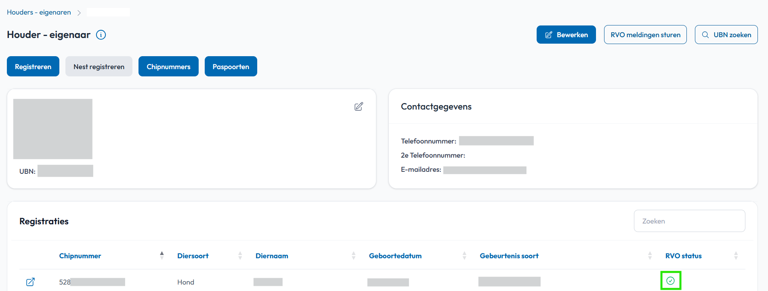Sort by Gebeurtenis soort column
The image size is (768, 291).
pyautogui.click(x=509, y=256)
